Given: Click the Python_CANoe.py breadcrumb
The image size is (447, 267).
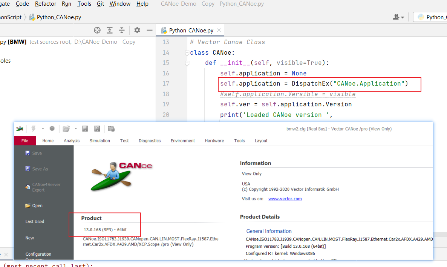Looking at the screenshot, I should click(55, 17).
